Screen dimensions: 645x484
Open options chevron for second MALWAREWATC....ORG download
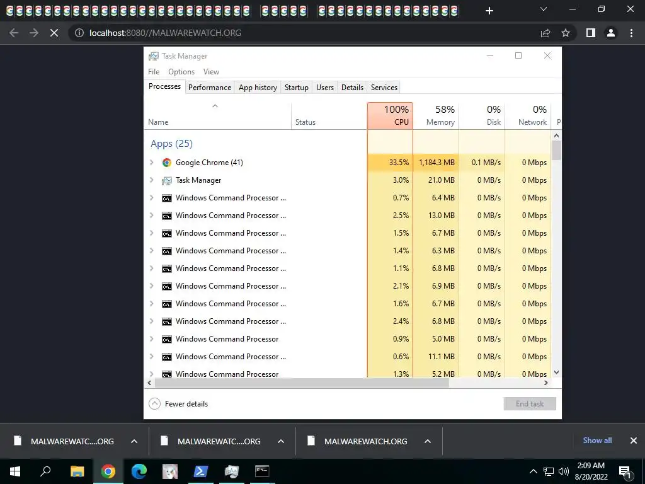point(280,441)
